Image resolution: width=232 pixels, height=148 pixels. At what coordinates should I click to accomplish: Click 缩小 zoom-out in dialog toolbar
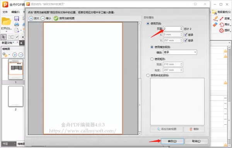tap(46, 18)
